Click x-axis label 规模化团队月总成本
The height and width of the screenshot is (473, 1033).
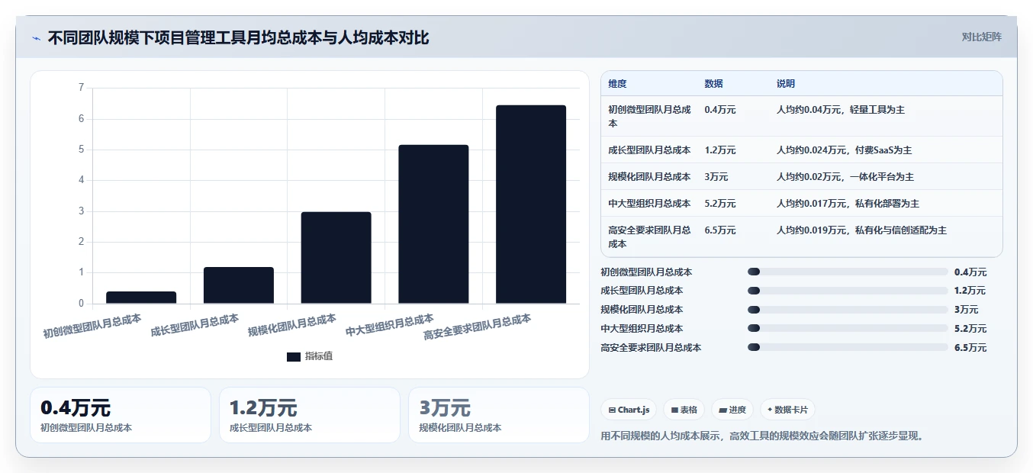tap(292, 325)
